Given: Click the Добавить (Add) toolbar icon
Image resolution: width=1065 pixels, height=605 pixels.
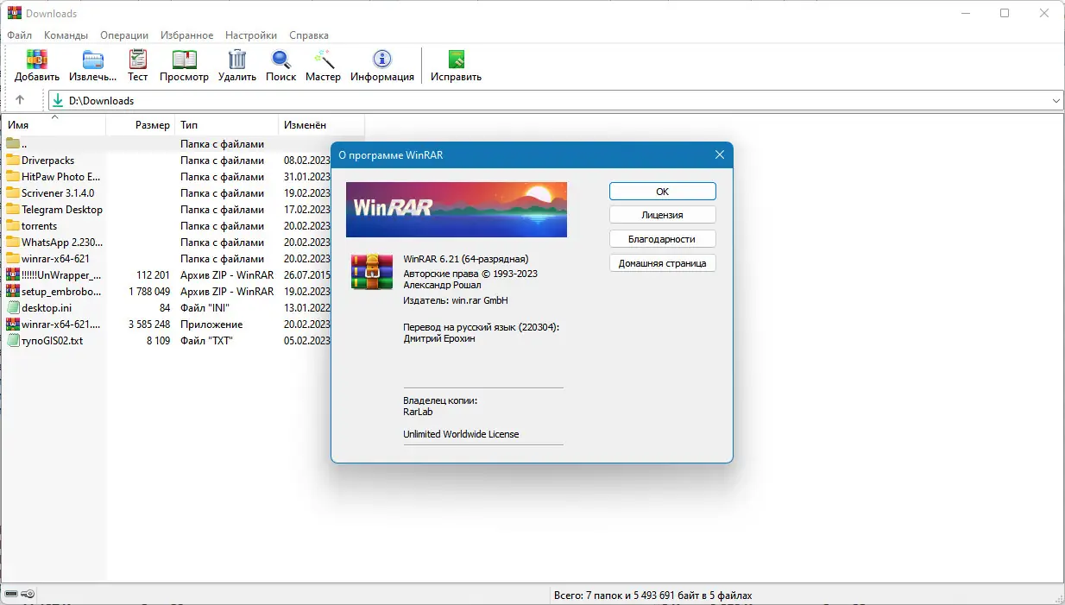Looking at the screenshot, I should pos(36,60).
